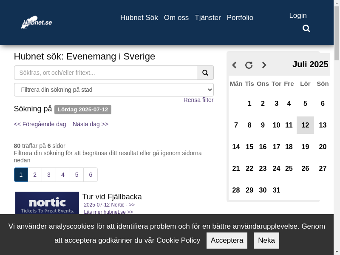This screenshot has height=255, width=340.
Task: Select July 30 in calendar
Action: 263,190
